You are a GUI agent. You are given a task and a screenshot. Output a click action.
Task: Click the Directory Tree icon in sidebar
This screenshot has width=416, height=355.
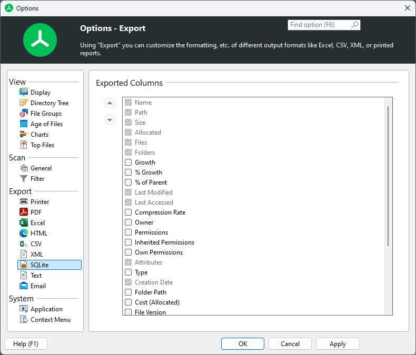coord(24,103)
